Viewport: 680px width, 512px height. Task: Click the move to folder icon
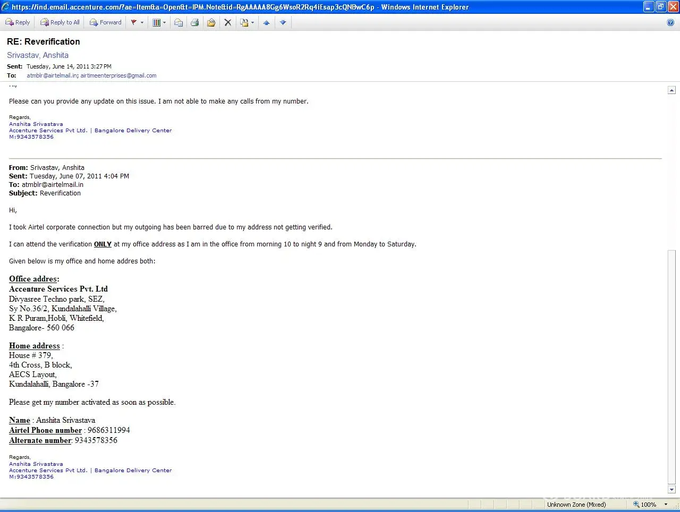[x=211, y=22]
